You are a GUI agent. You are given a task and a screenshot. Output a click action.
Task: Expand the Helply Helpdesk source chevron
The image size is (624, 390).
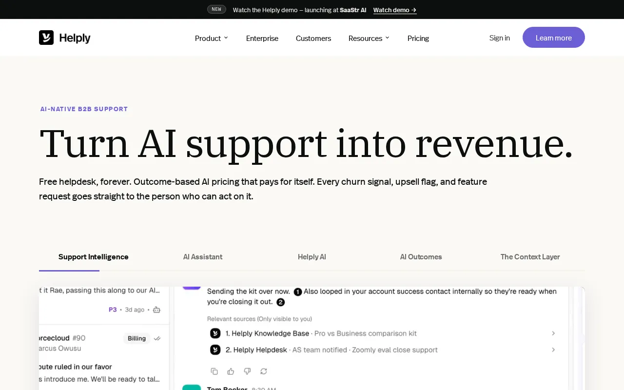click(553, 350)
